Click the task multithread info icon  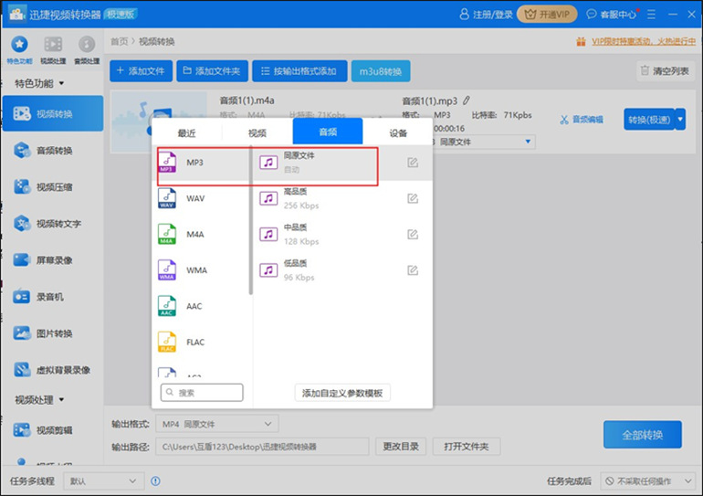[155, 481]
